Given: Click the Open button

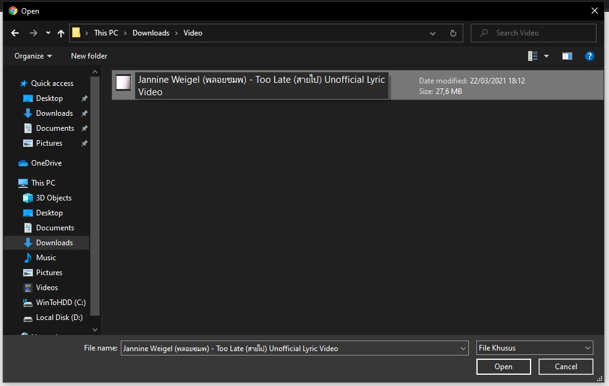Looking at the screenshot, I should (x=503, y=367).
